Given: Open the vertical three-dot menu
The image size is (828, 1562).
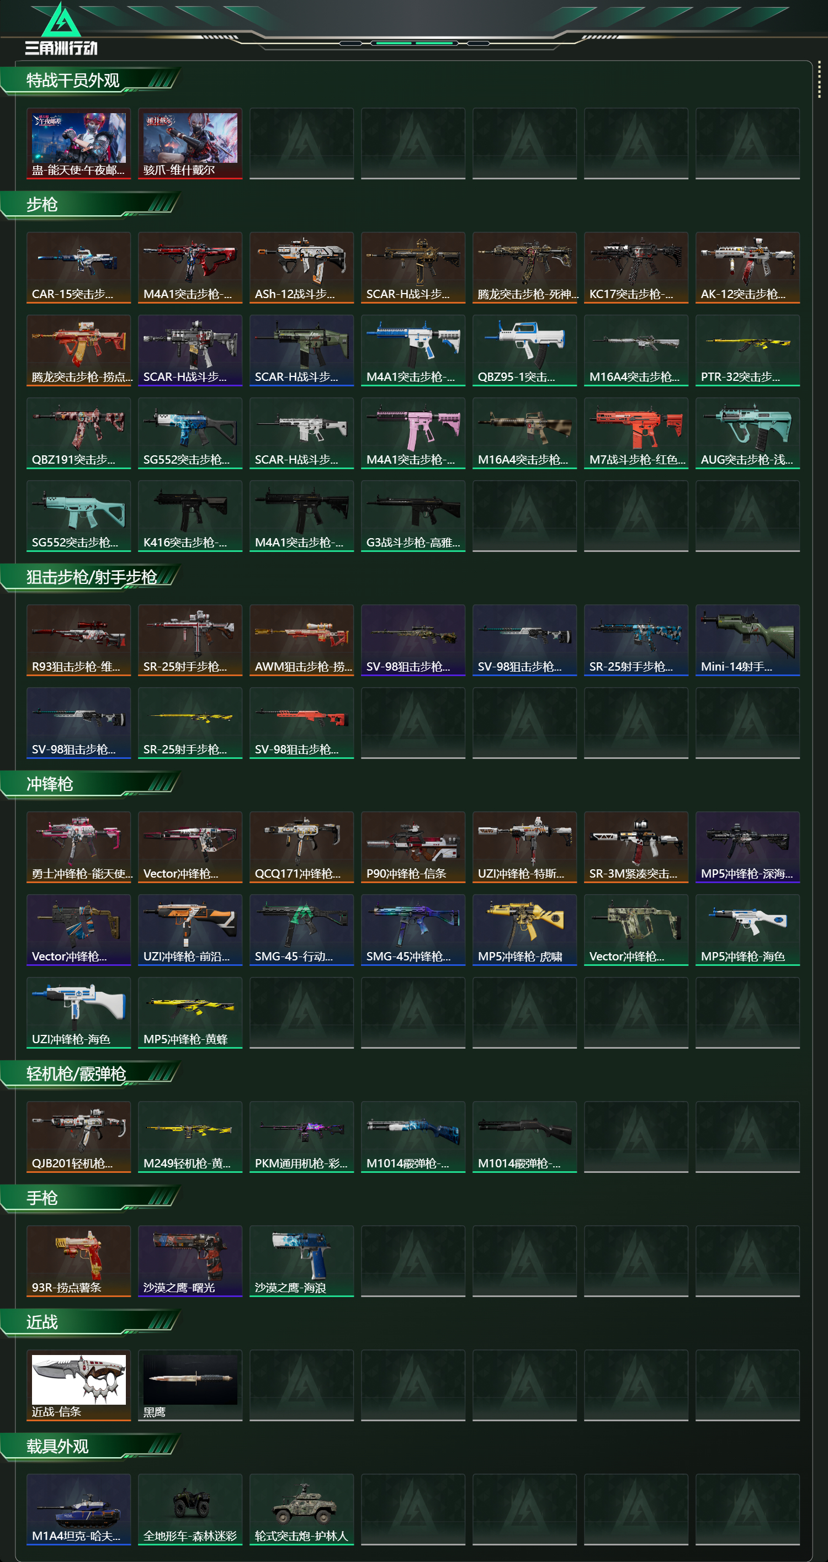Looking at the screenshot, I should pyautogui.click(x=819, y=79).
